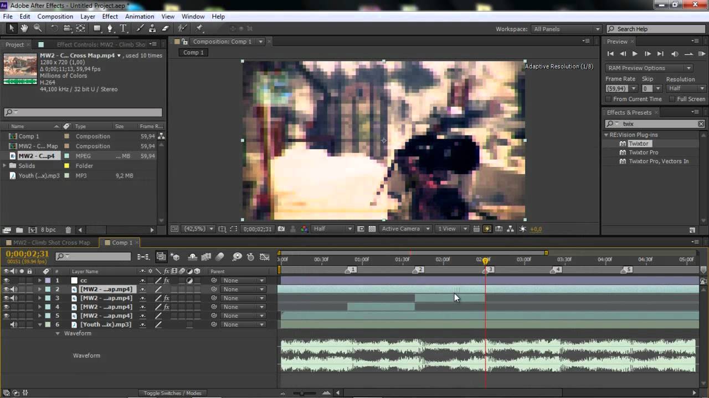Open the Workspace All Panels dropdown
The image size is (709, 398).
tap(566, 29)
